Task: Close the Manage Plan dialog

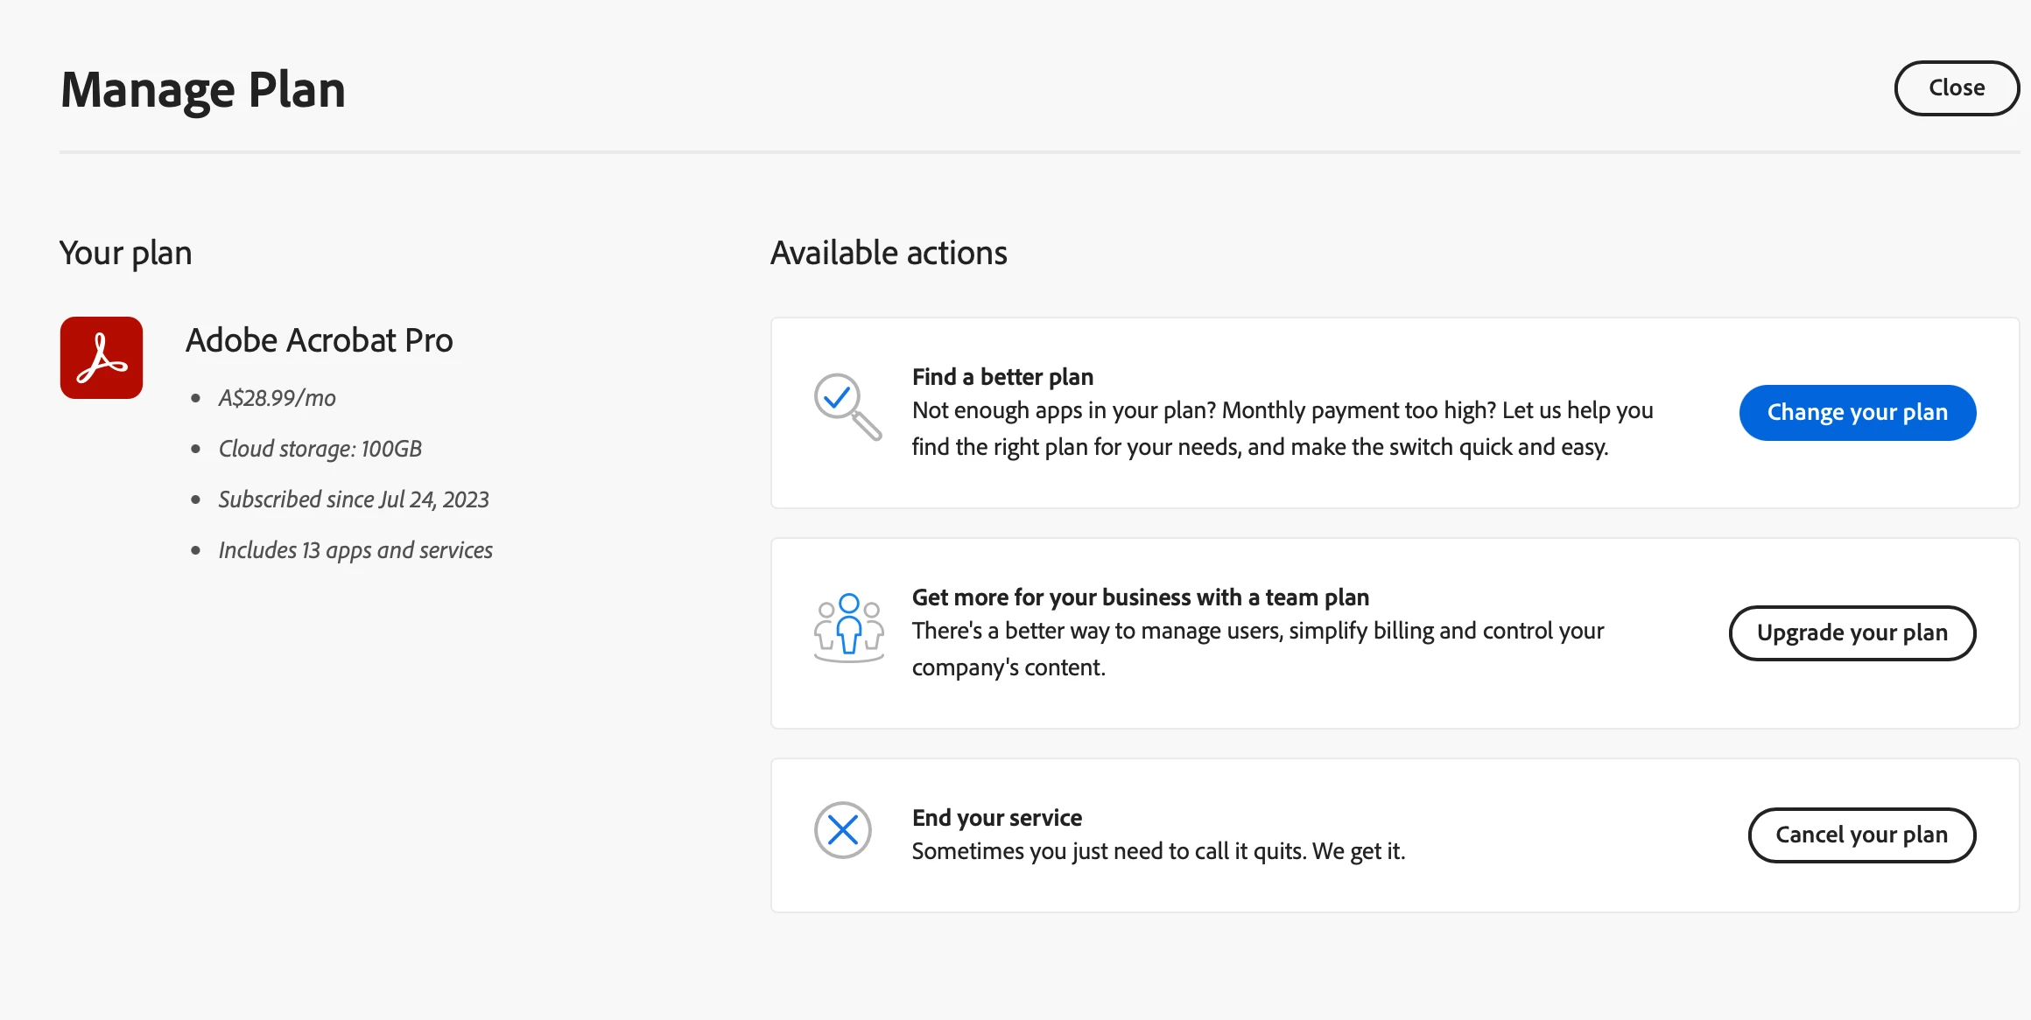Action: pos(1956,88)
